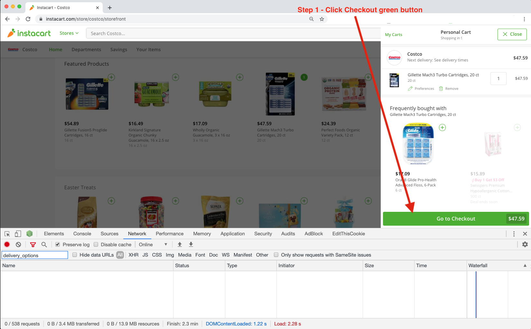Viewport: 531px width, 329px height.
Task: Enable Disable cache checkbox
Action: (96, 244)
